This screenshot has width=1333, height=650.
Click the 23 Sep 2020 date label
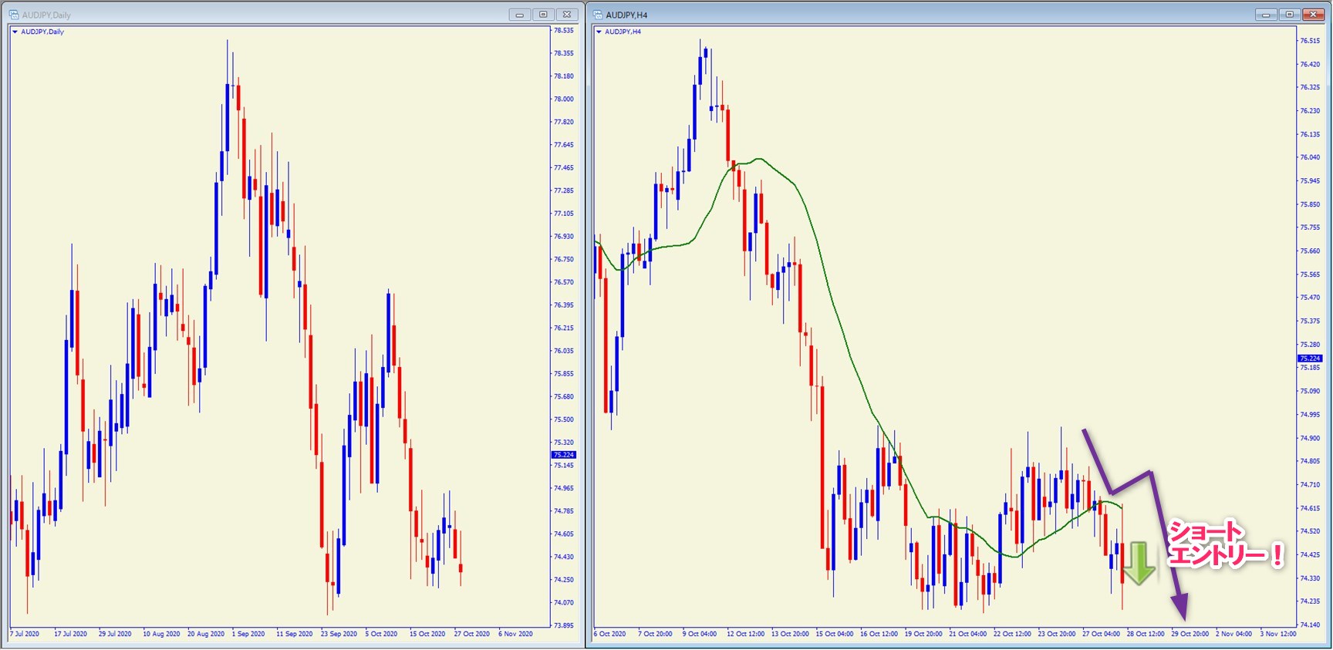[x=339, y=634]
